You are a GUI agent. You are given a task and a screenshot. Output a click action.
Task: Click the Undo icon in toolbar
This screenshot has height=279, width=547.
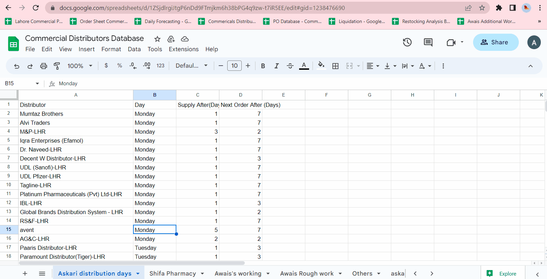coord(17,66)
